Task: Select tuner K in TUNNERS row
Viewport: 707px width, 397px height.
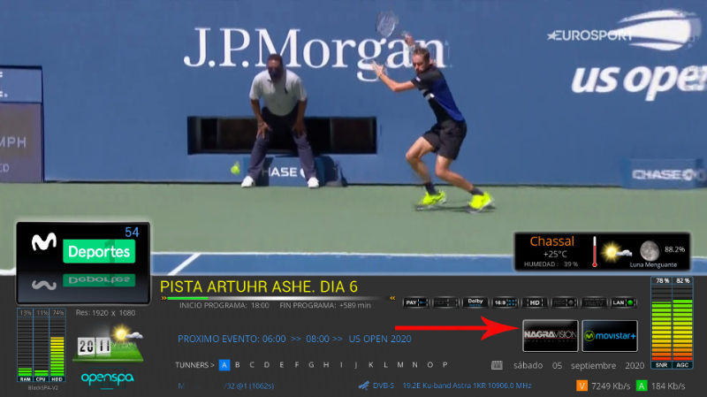Action: pyautogui.click(x=370, y=365)
